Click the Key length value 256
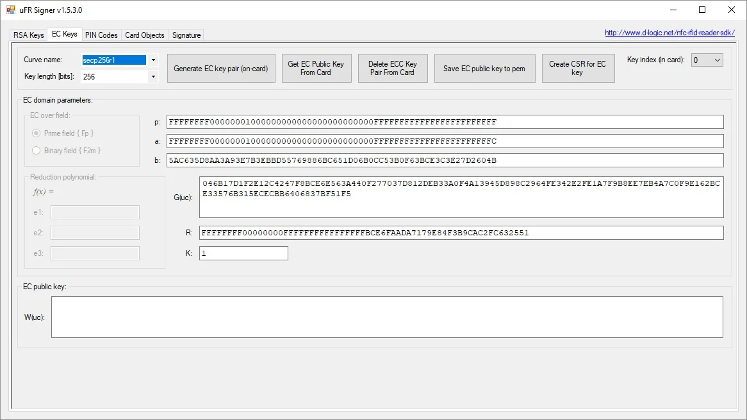747x420 pixels. 89,77
